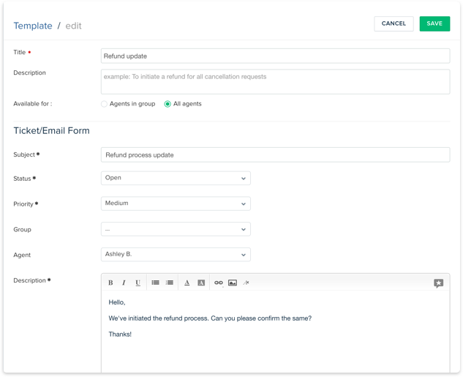The image size is (463, 377).
Task: Insert an image into the description
Action: pos(233,283)
